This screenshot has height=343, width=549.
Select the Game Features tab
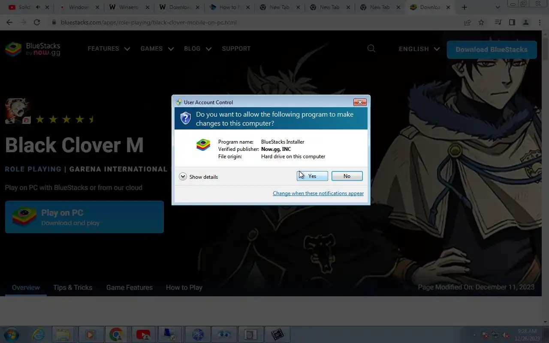pos(130,288)
